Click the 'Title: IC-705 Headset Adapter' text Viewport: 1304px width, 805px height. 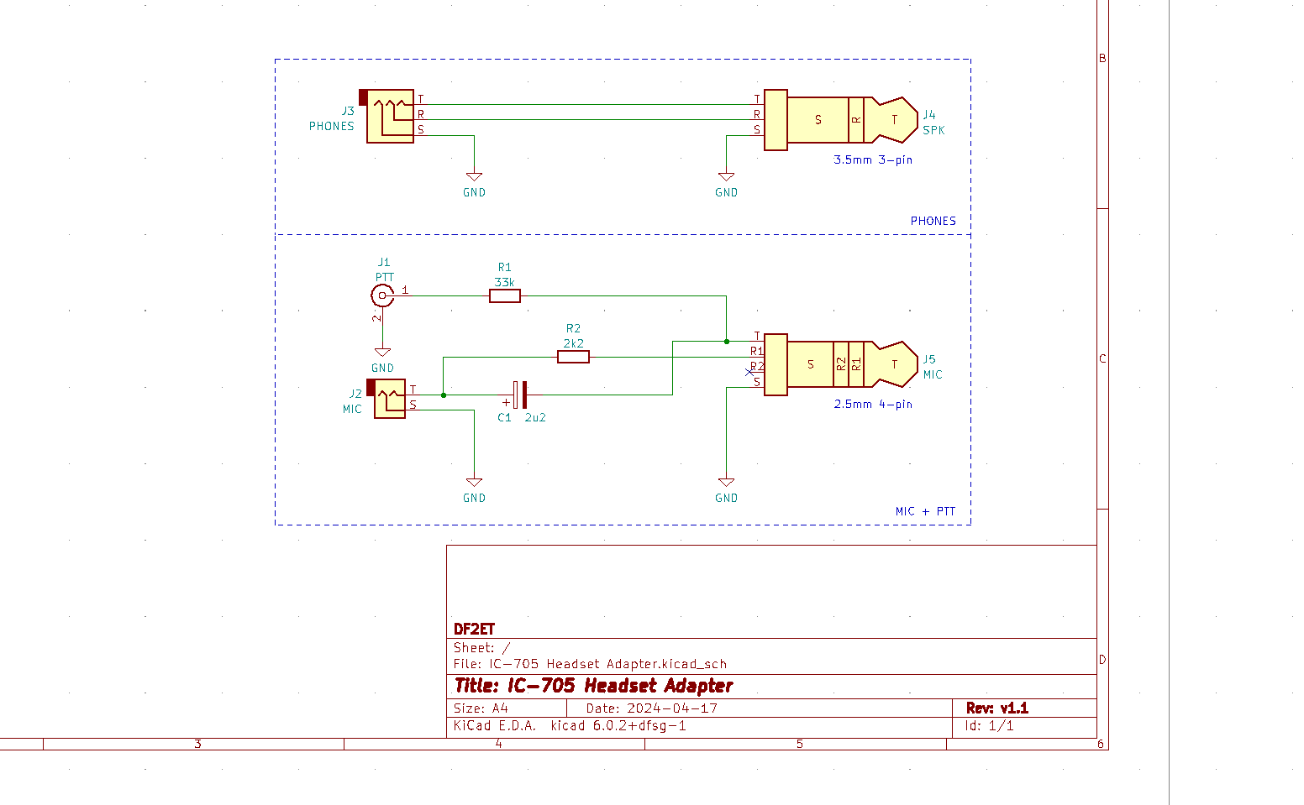(593, 686)
